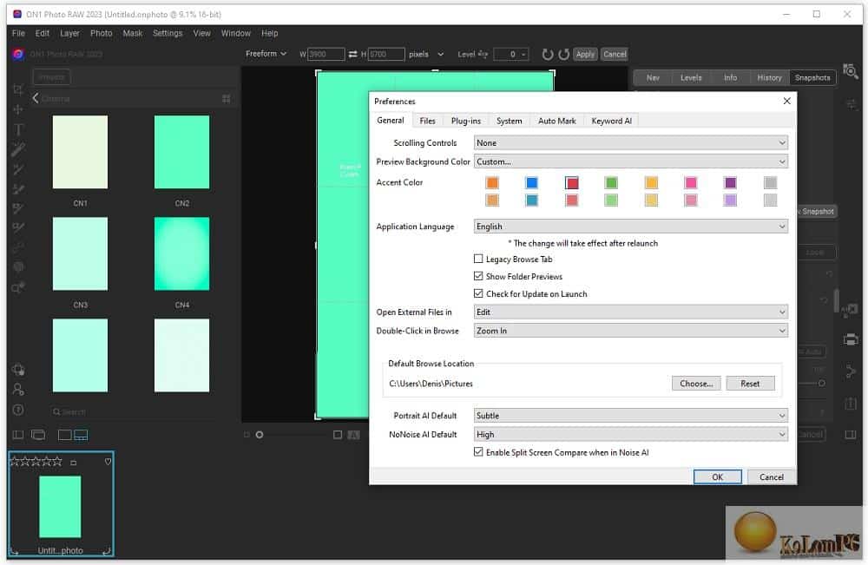Toggle the heart like on the filmstrip photo
The image size is (868, 565).
click(x=108, y=462)
